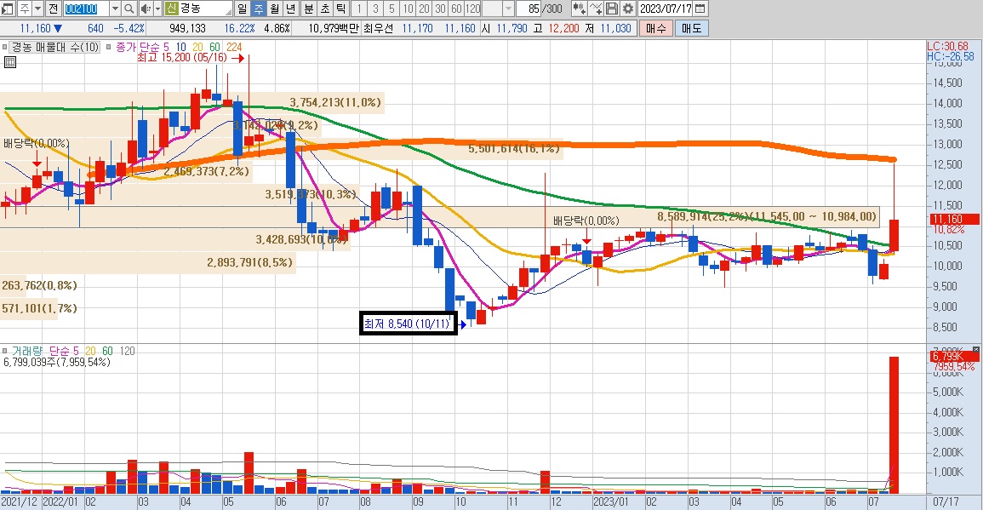This screenshot has width=983, height=510.
Task: Click the moving average 224 legend
Action: (234, 47)
